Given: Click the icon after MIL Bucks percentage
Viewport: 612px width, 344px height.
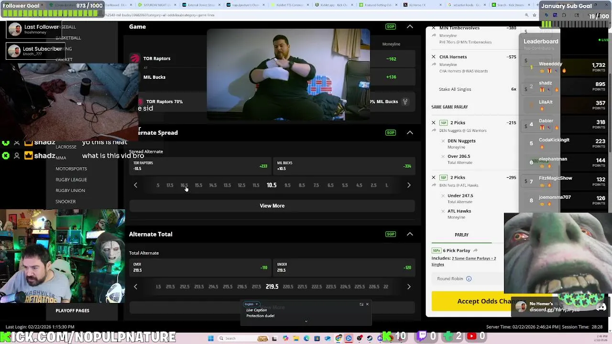Looking at the screenshot, I should pyautogui.click(x=405, y=101).
